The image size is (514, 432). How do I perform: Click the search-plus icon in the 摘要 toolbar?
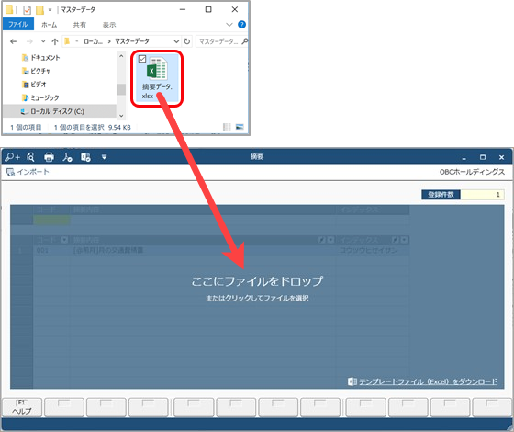click(12, 157)
